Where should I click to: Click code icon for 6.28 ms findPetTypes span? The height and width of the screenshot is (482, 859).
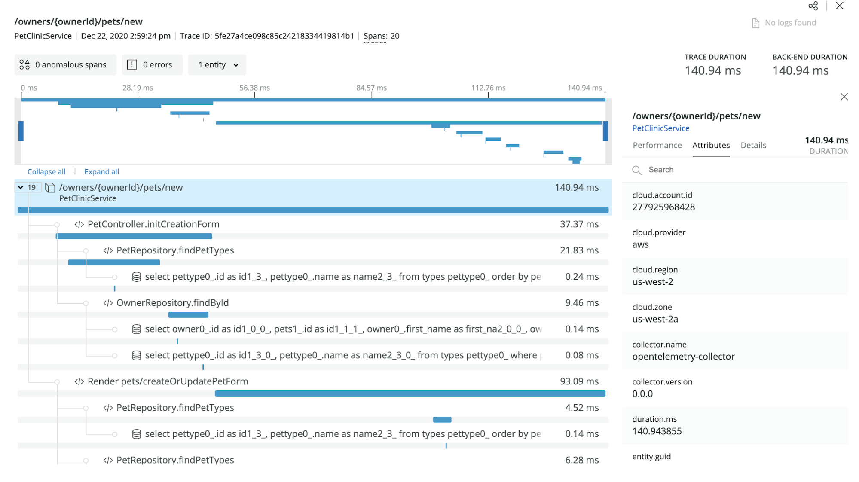pos(108,461)
